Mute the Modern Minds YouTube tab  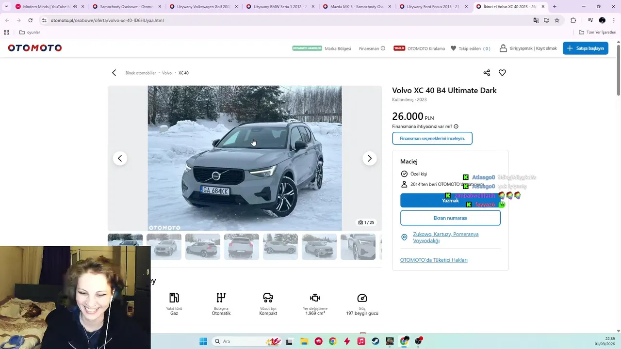[75, 7]
